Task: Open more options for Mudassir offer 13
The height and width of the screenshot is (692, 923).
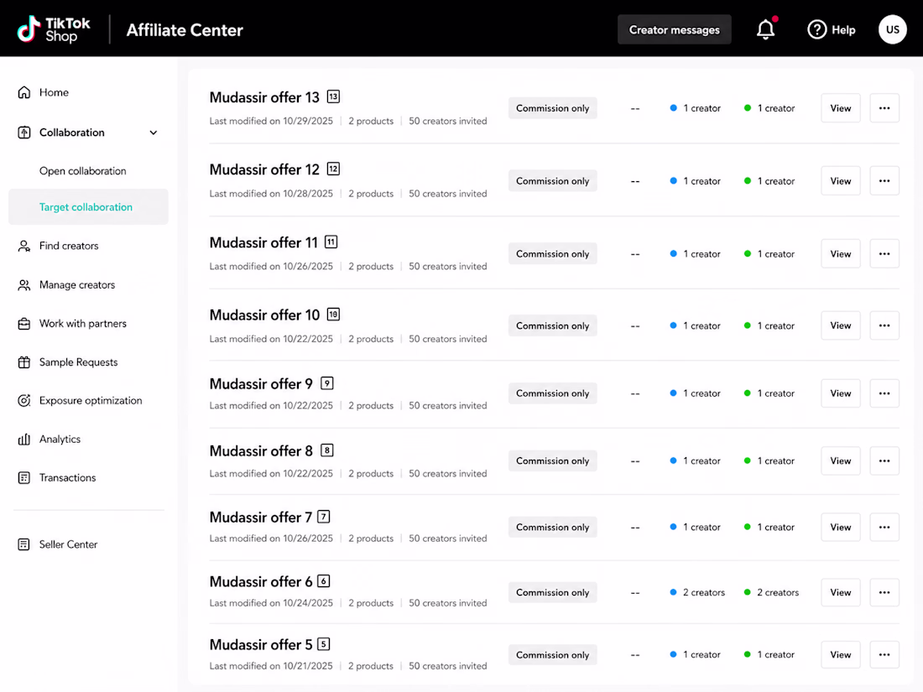Action: (x=884, y=108)
